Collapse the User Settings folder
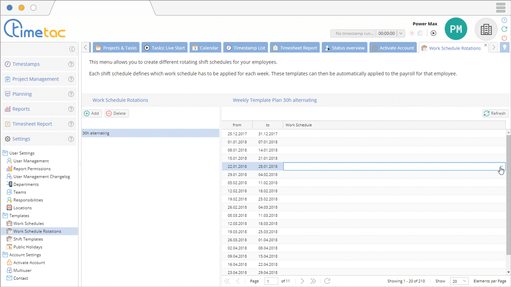Screen dimensions: 511x287 point(5,153)
